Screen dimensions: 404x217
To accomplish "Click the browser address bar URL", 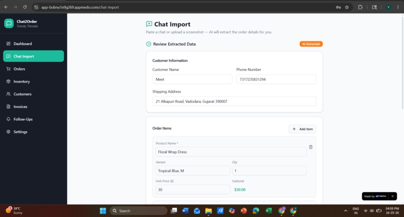I will tap(80, 7).
